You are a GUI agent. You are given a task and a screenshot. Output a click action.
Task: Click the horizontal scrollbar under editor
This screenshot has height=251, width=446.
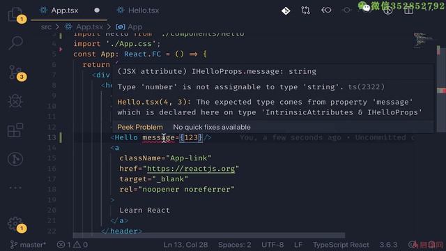click(209, 236)
